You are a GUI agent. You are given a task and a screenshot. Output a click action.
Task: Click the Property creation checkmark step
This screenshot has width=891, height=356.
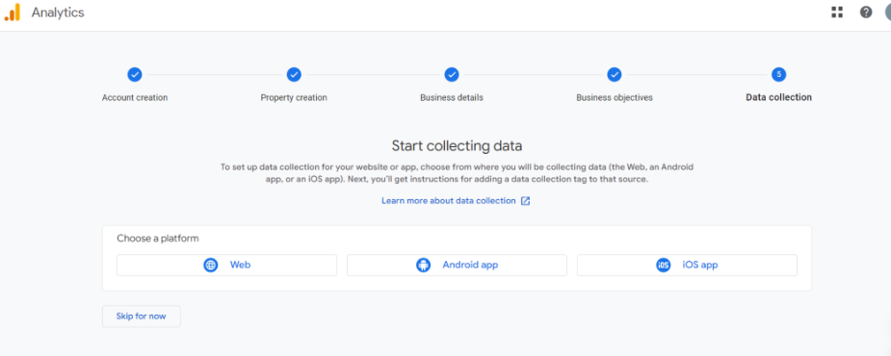point(294,74)
